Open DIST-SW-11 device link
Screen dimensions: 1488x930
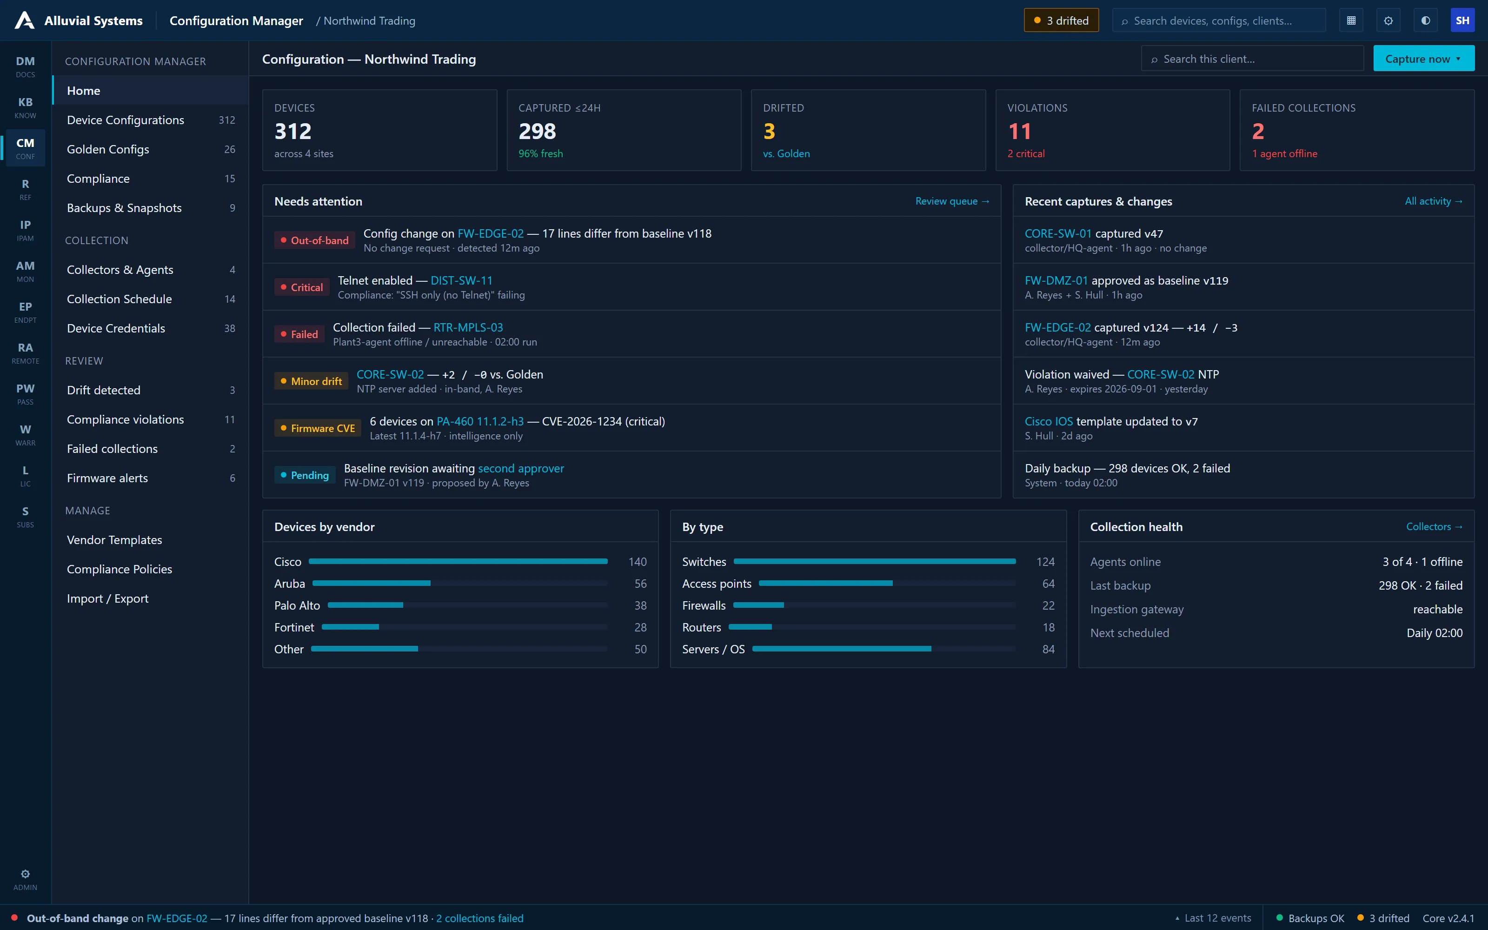[x=461, y=280]
